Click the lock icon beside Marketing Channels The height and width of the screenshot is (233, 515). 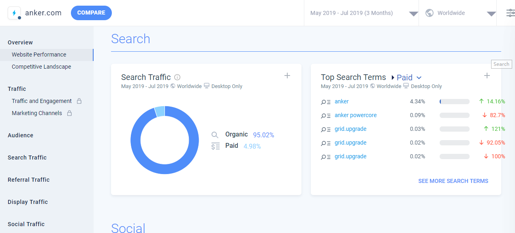click(x=69, y=113)
